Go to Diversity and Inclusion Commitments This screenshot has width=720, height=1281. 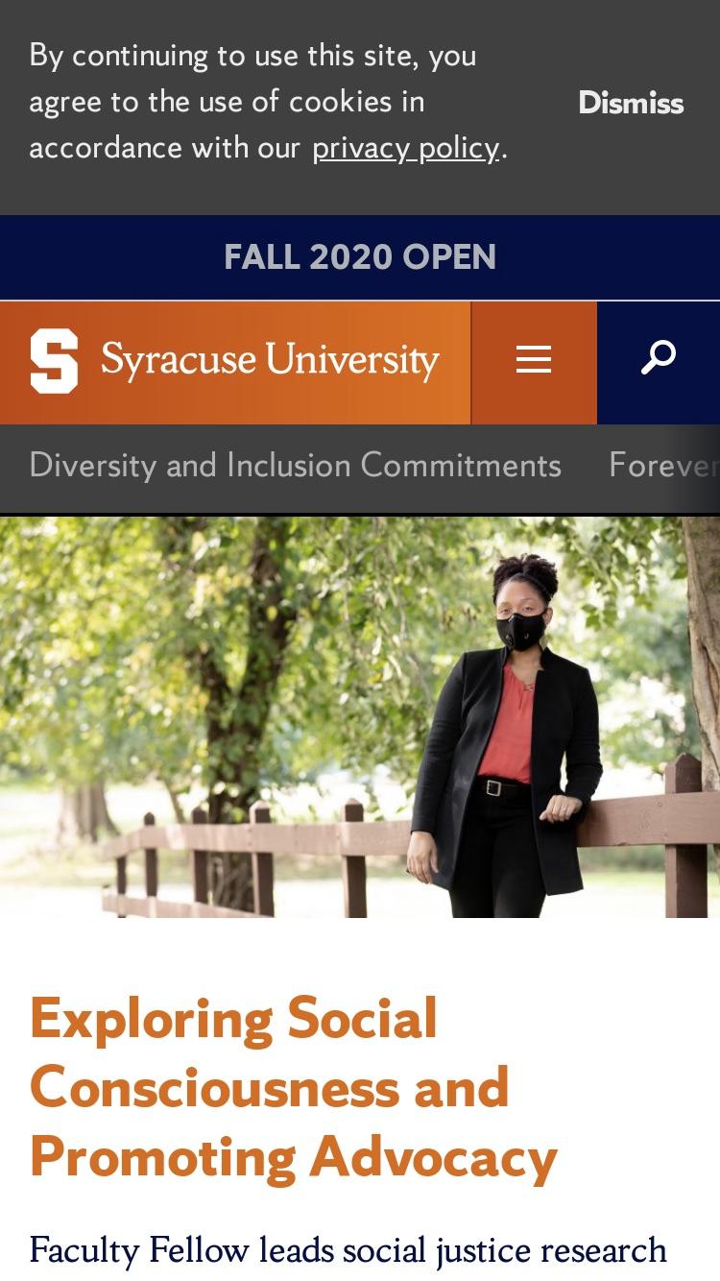pyautogui.click(x=295, y=465)
